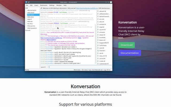The width and height of the screenshot is (171, 107).
Task: Select the KDE server node
Action: [x=27, y=8]
